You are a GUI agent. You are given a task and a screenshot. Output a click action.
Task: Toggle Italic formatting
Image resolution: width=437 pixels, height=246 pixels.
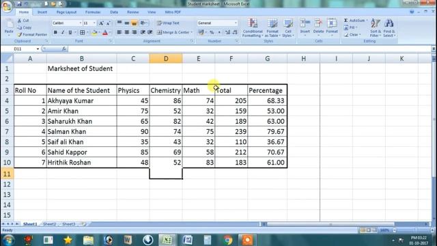(63, 33)
